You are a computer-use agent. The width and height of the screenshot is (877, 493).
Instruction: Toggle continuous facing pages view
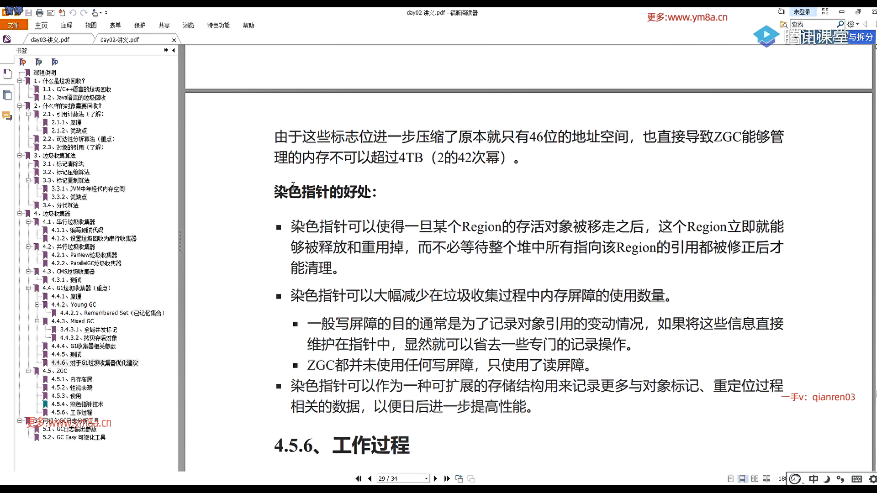point(767,478)
